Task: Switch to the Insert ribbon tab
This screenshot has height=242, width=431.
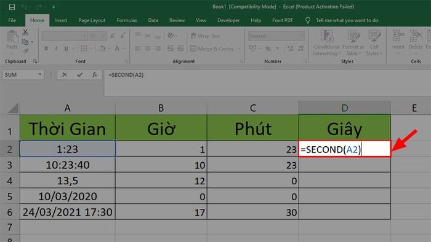Action: (61, 20)
